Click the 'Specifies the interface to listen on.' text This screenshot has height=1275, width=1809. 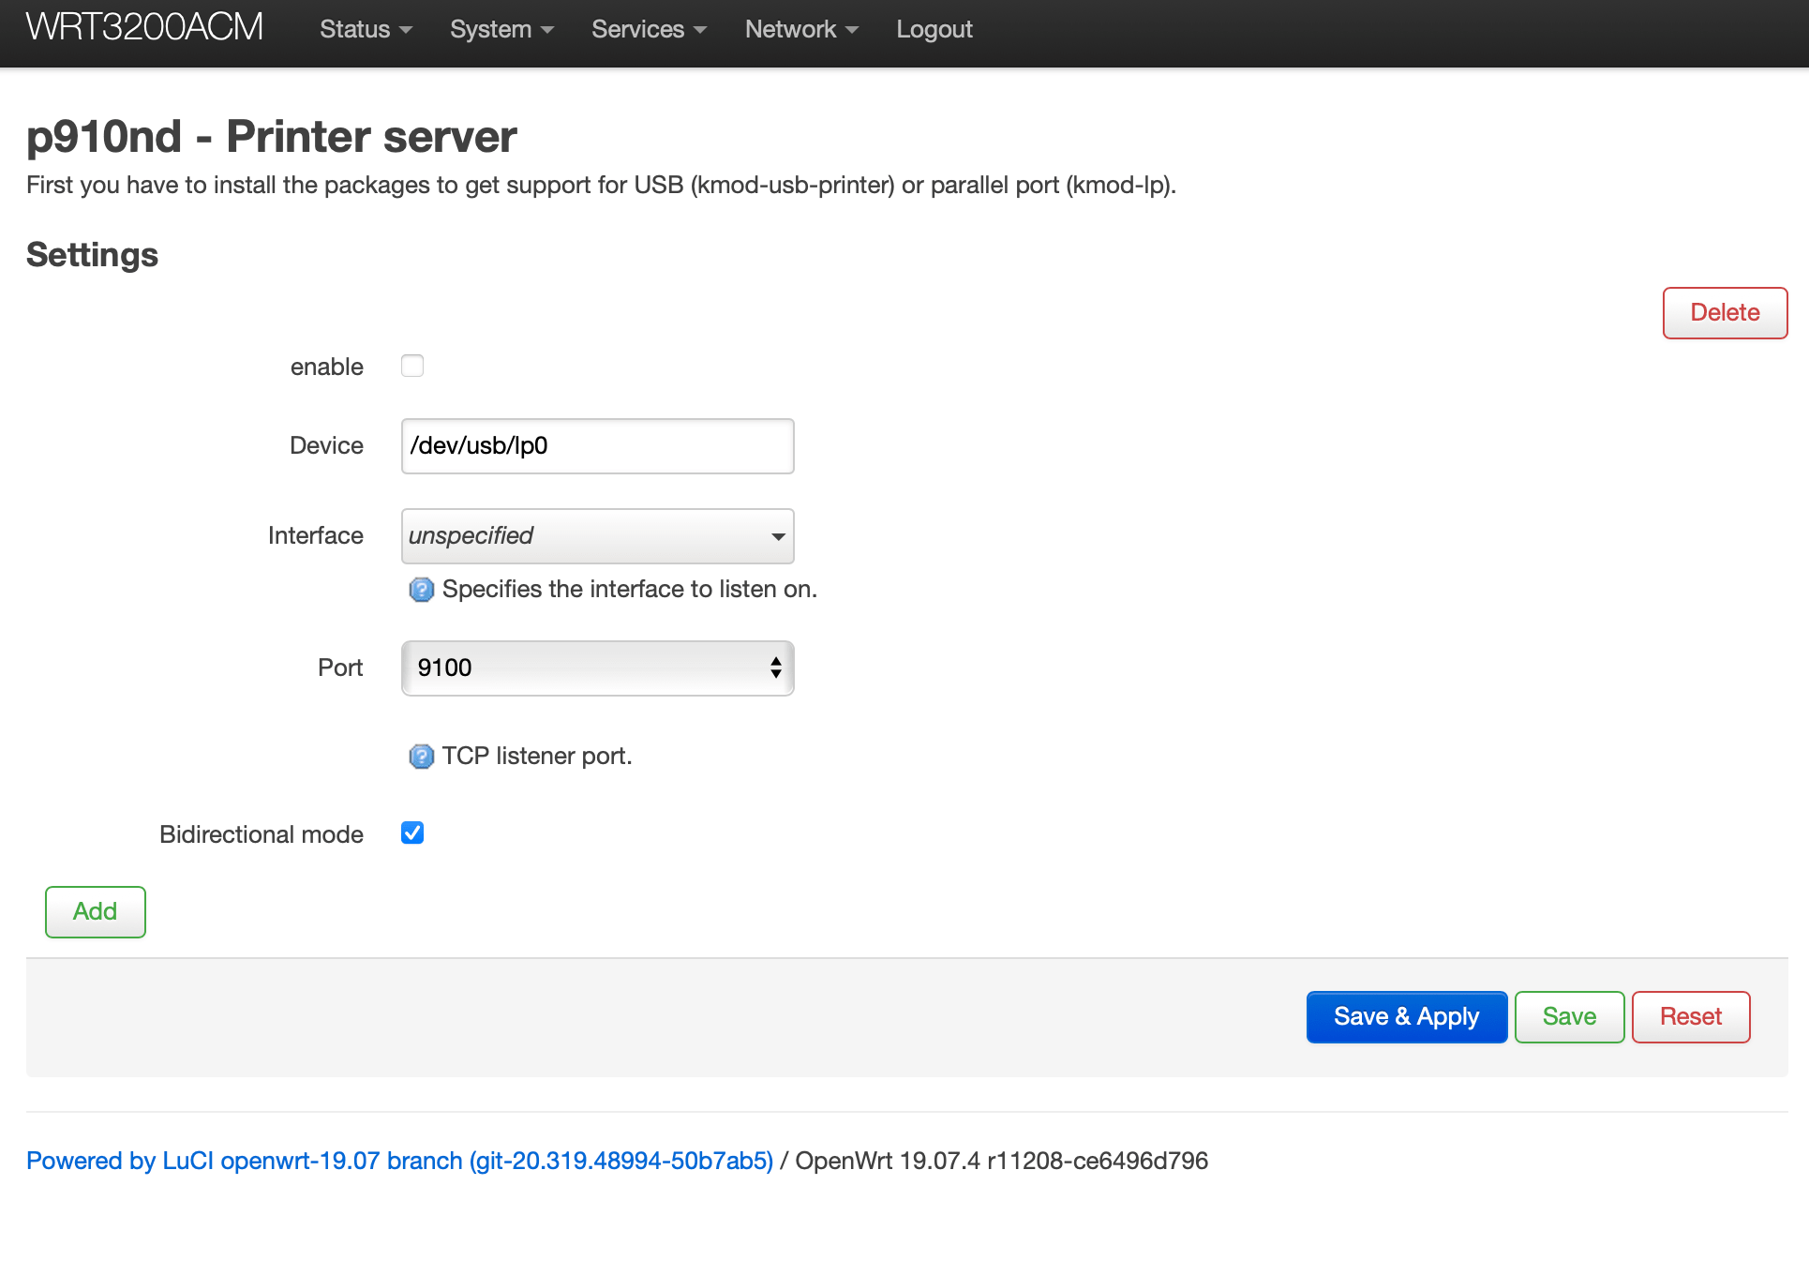(x=630, y=590)
